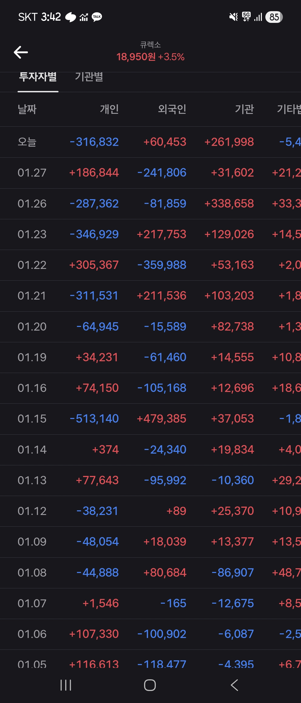Tap the 기관 column header
301x703 pixels.
pos(244,109)
